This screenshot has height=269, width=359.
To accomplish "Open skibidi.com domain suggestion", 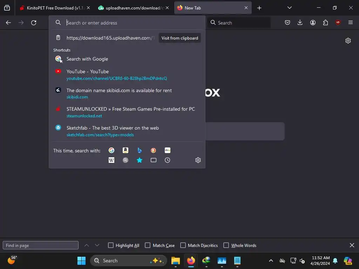I will (x=127, y=94).
